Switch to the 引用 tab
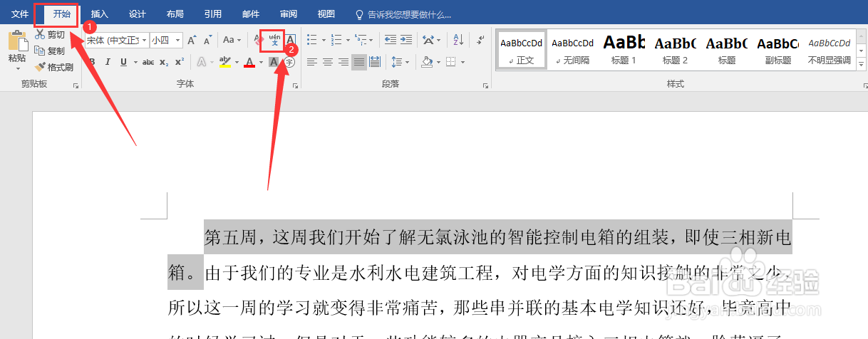The height and width of the screenshot is (339, 868). click(212, 14)
